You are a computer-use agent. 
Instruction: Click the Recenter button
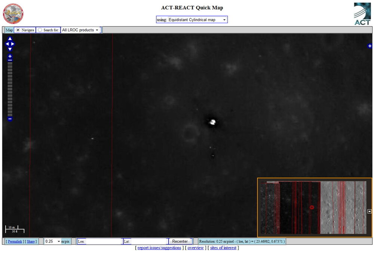pyautogui.click(x=180, y=241)
